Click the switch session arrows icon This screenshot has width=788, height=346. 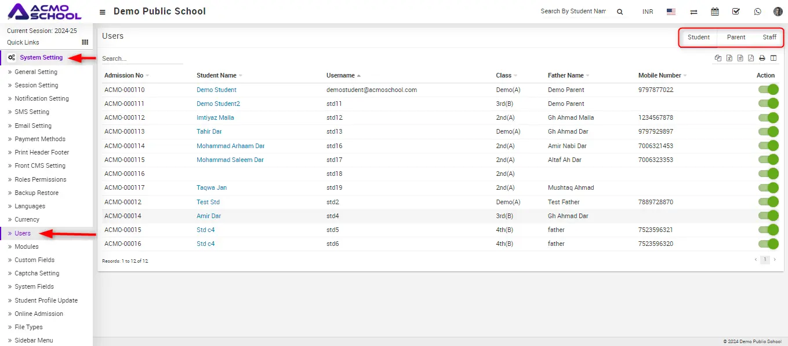pos(693,12)
